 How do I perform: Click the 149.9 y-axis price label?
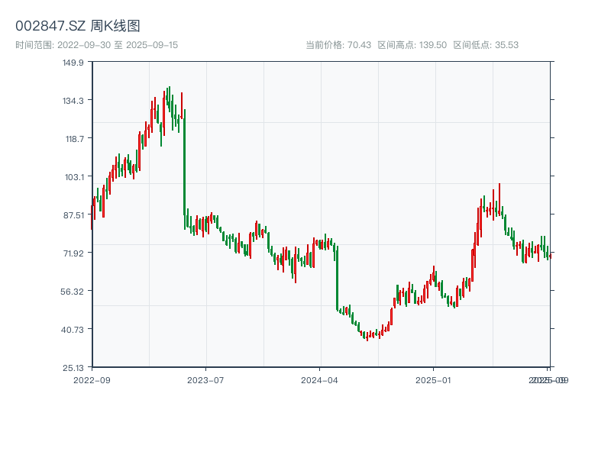[x=73, y=63]
